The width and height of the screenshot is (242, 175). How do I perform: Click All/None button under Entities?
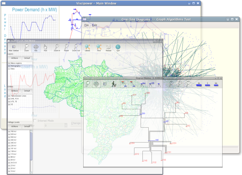(15, 91)
